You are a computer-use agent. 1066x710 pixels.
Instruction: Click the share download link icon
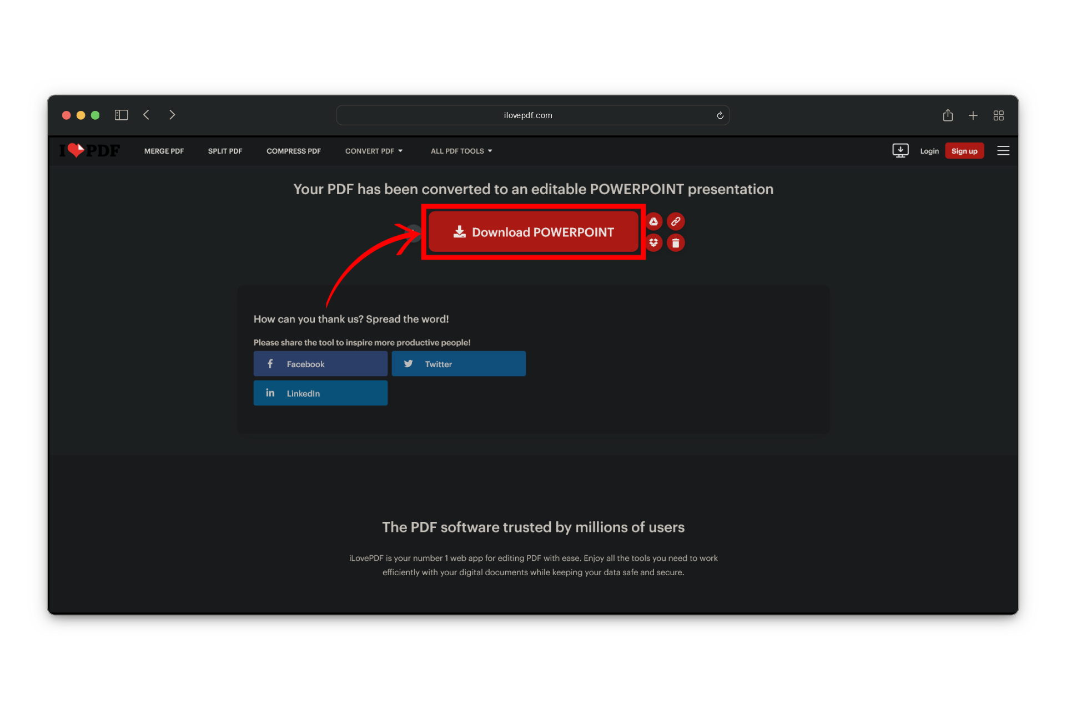676,221
